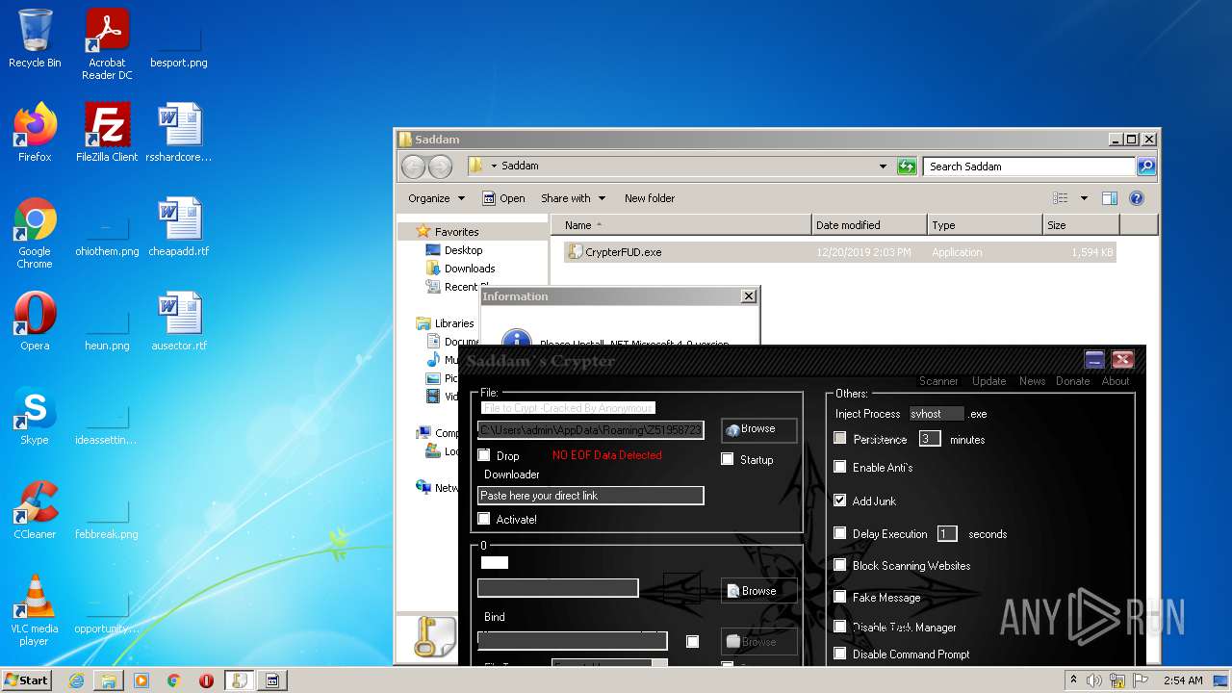
Task: Close the Information dialog
Action: tap(749, 296)
